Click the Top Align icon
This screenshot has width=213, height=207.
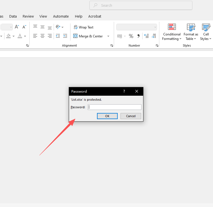pyautogui.click(x=35, y=27)
